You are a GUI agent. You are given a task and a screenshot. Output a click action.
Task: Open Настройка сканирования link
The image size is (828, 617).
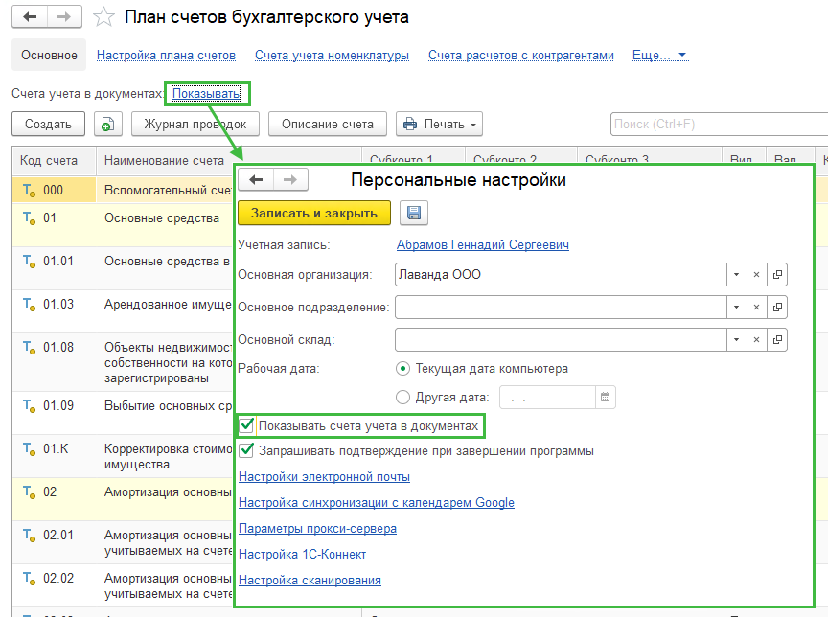pos(310,580)
